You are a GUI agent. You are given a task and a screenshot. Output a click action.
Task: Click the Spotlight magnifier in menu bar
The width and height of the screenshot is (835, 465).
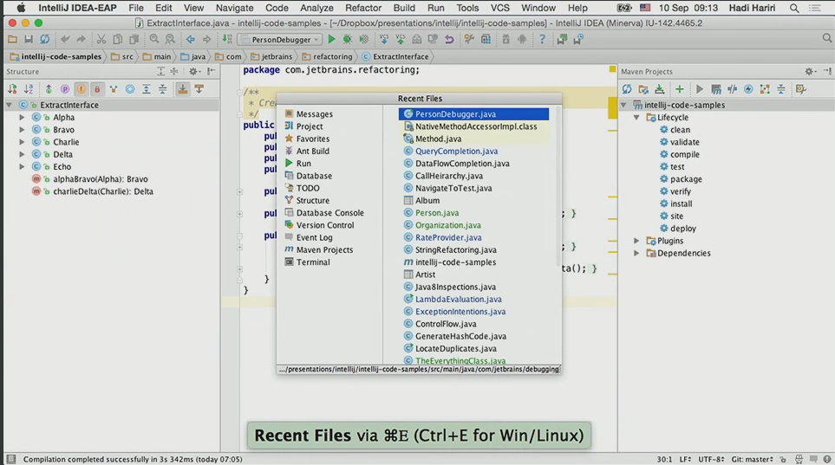click(x=794, y=8)
